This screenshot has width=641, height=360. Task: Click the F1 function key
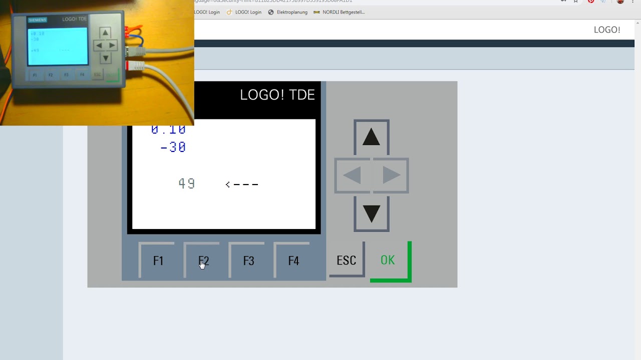(x=157, y=260)
